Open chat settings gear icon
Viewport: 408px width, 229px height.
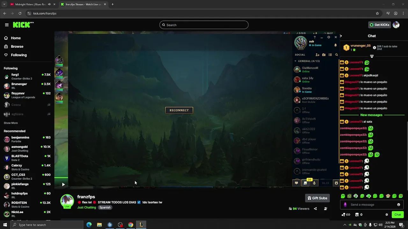tap(387, 215)
